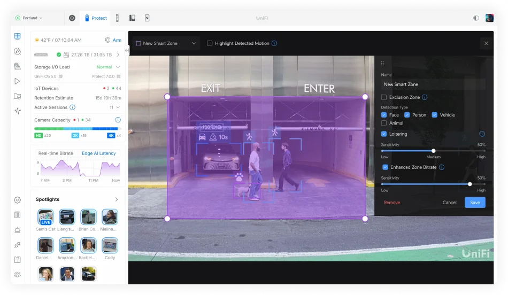Open the Talk app icon in top bar
This screenshot has width=508, height=295.
pyautogui.click(x=132, y=18)
